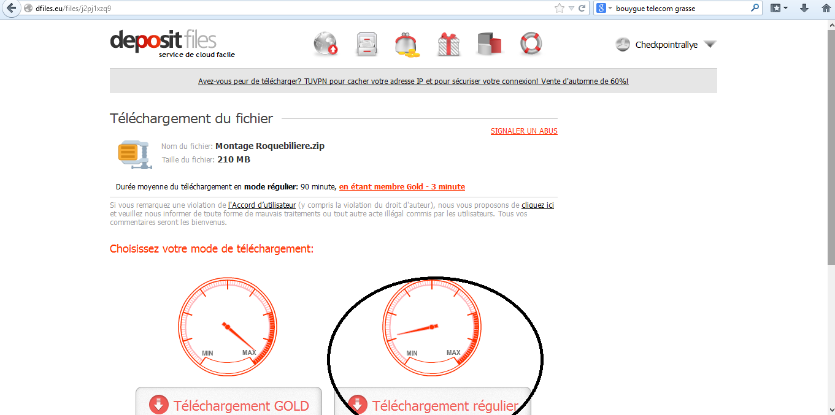Follow the "cliquez ici" link
This screenshot has width=835, height=415.
[537, 205]
